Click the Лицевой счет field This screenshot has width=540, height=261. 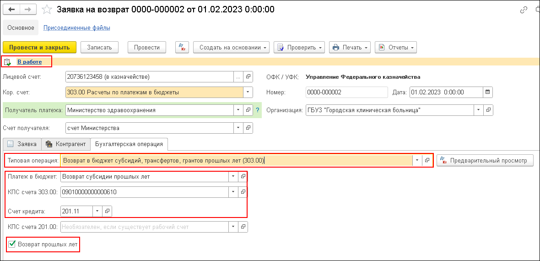point(149,77)
